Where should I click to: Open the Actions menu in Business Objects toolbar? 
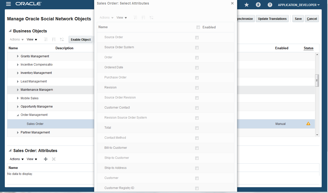point(17,39)
